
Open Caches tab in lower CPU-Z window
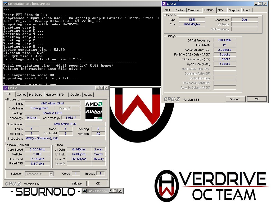click(x=21, y=95)
